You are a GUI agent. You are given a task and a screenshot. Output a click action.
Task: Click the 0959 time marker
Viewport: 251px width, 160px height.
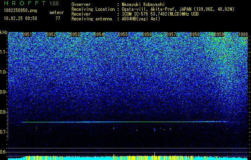[219, 34]
